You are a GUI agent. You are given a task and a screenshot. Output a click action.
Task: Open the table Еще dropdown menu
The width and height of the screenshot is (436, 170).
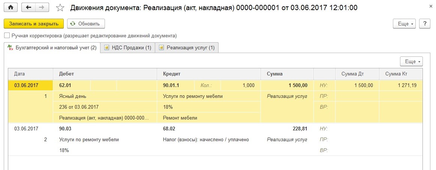(411, 62)
